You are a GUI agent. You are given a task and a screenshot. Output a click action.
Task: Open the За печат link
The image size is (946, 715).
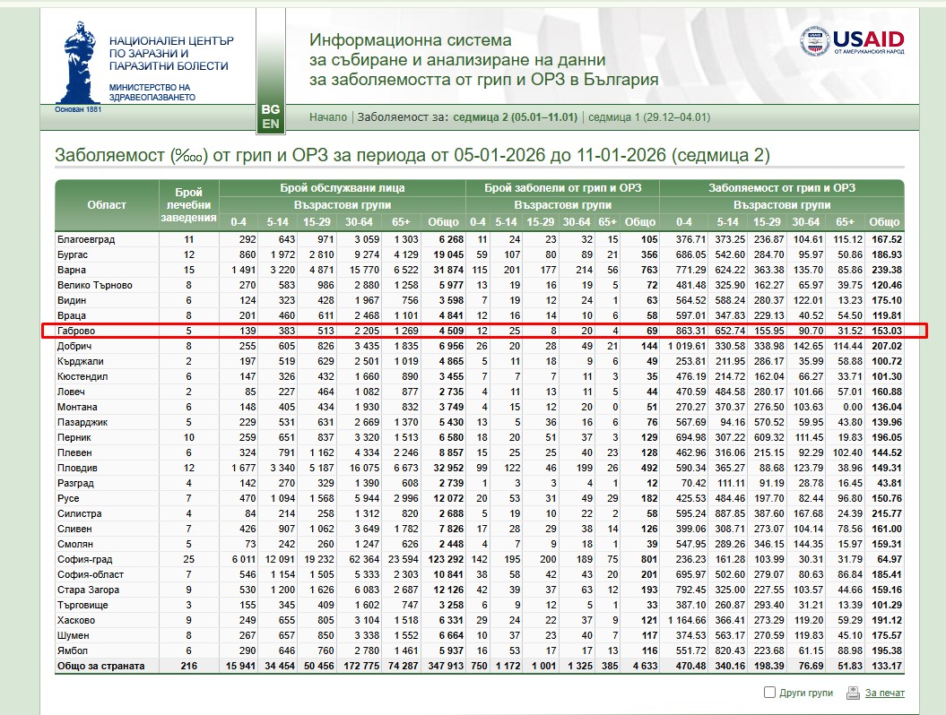[884, 693]
